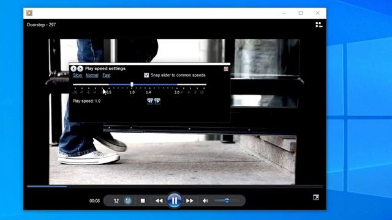Image resolution: width=392 pixels, height=220 pixels.
Task: Close the Play speed settings panel
Action: pyautogui.click(x=226, y=69)
